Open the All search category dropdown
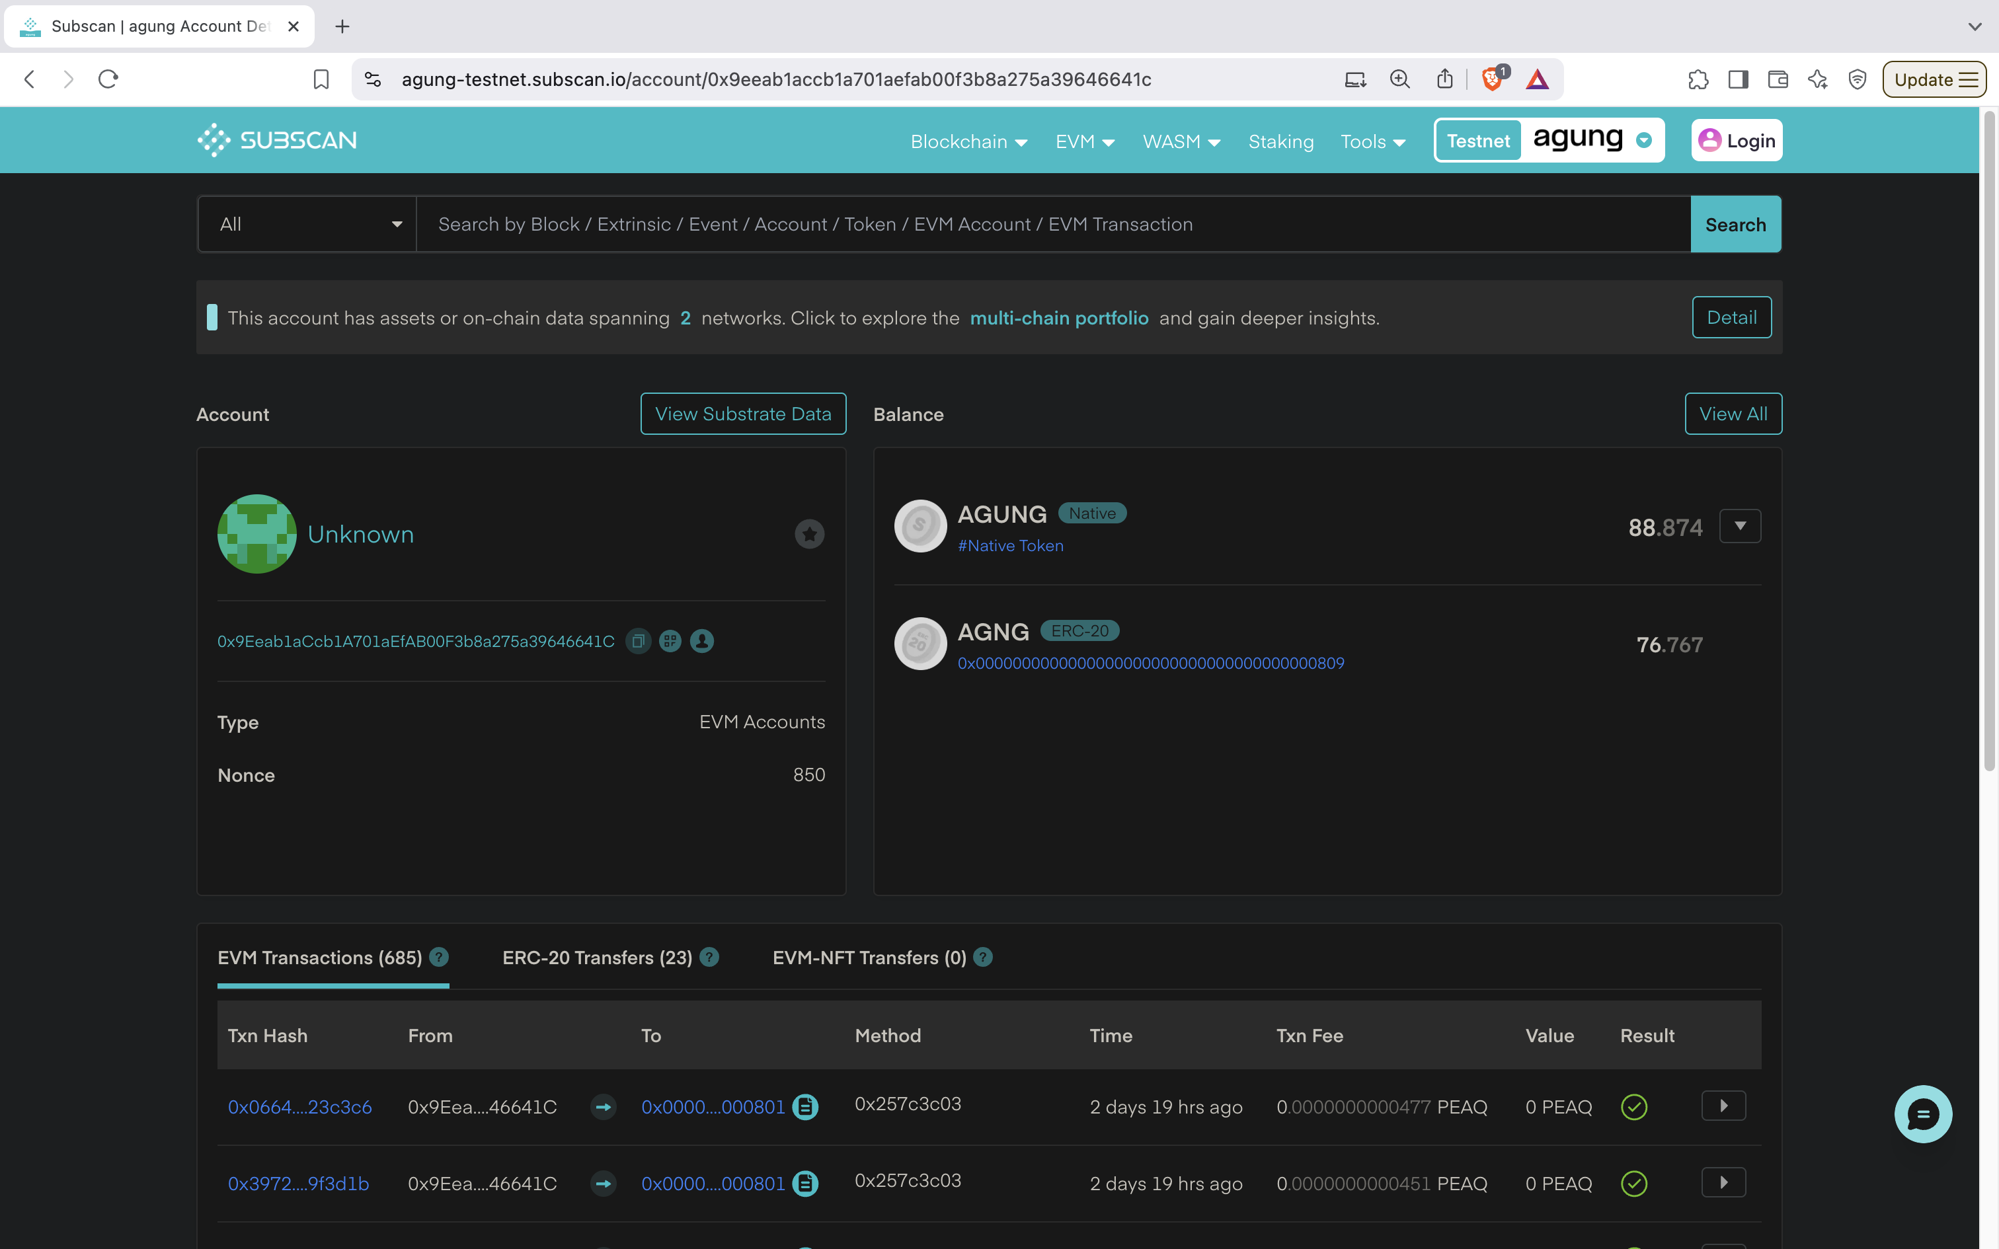This screenshot has height=1249, width=1999. tap(307, 224)
